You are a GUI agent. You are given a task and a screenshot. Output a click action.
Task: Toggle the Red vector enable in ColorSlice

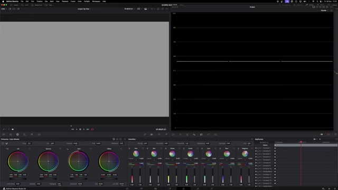129,148
